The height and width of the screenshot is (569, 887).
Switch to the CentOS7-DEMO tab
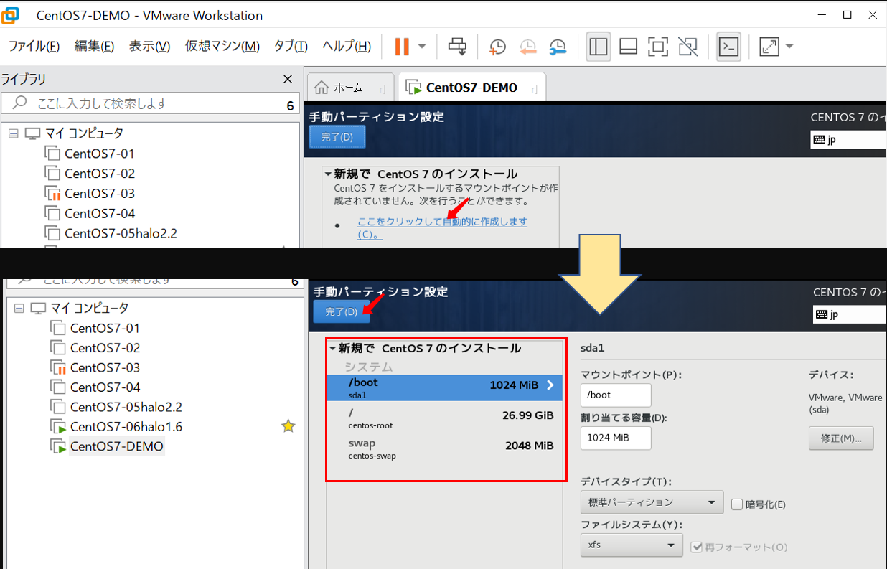tap(471, 88)
